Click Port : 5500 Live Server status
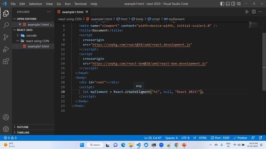 click(x=220, y=138)
